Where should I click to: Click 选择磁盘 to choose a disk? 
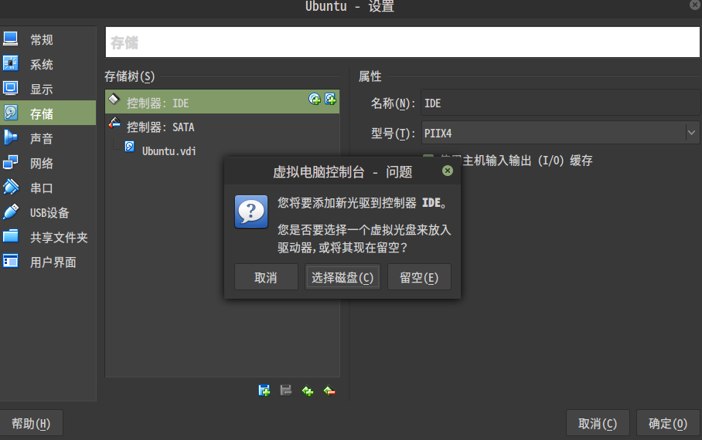pos(342,277)
